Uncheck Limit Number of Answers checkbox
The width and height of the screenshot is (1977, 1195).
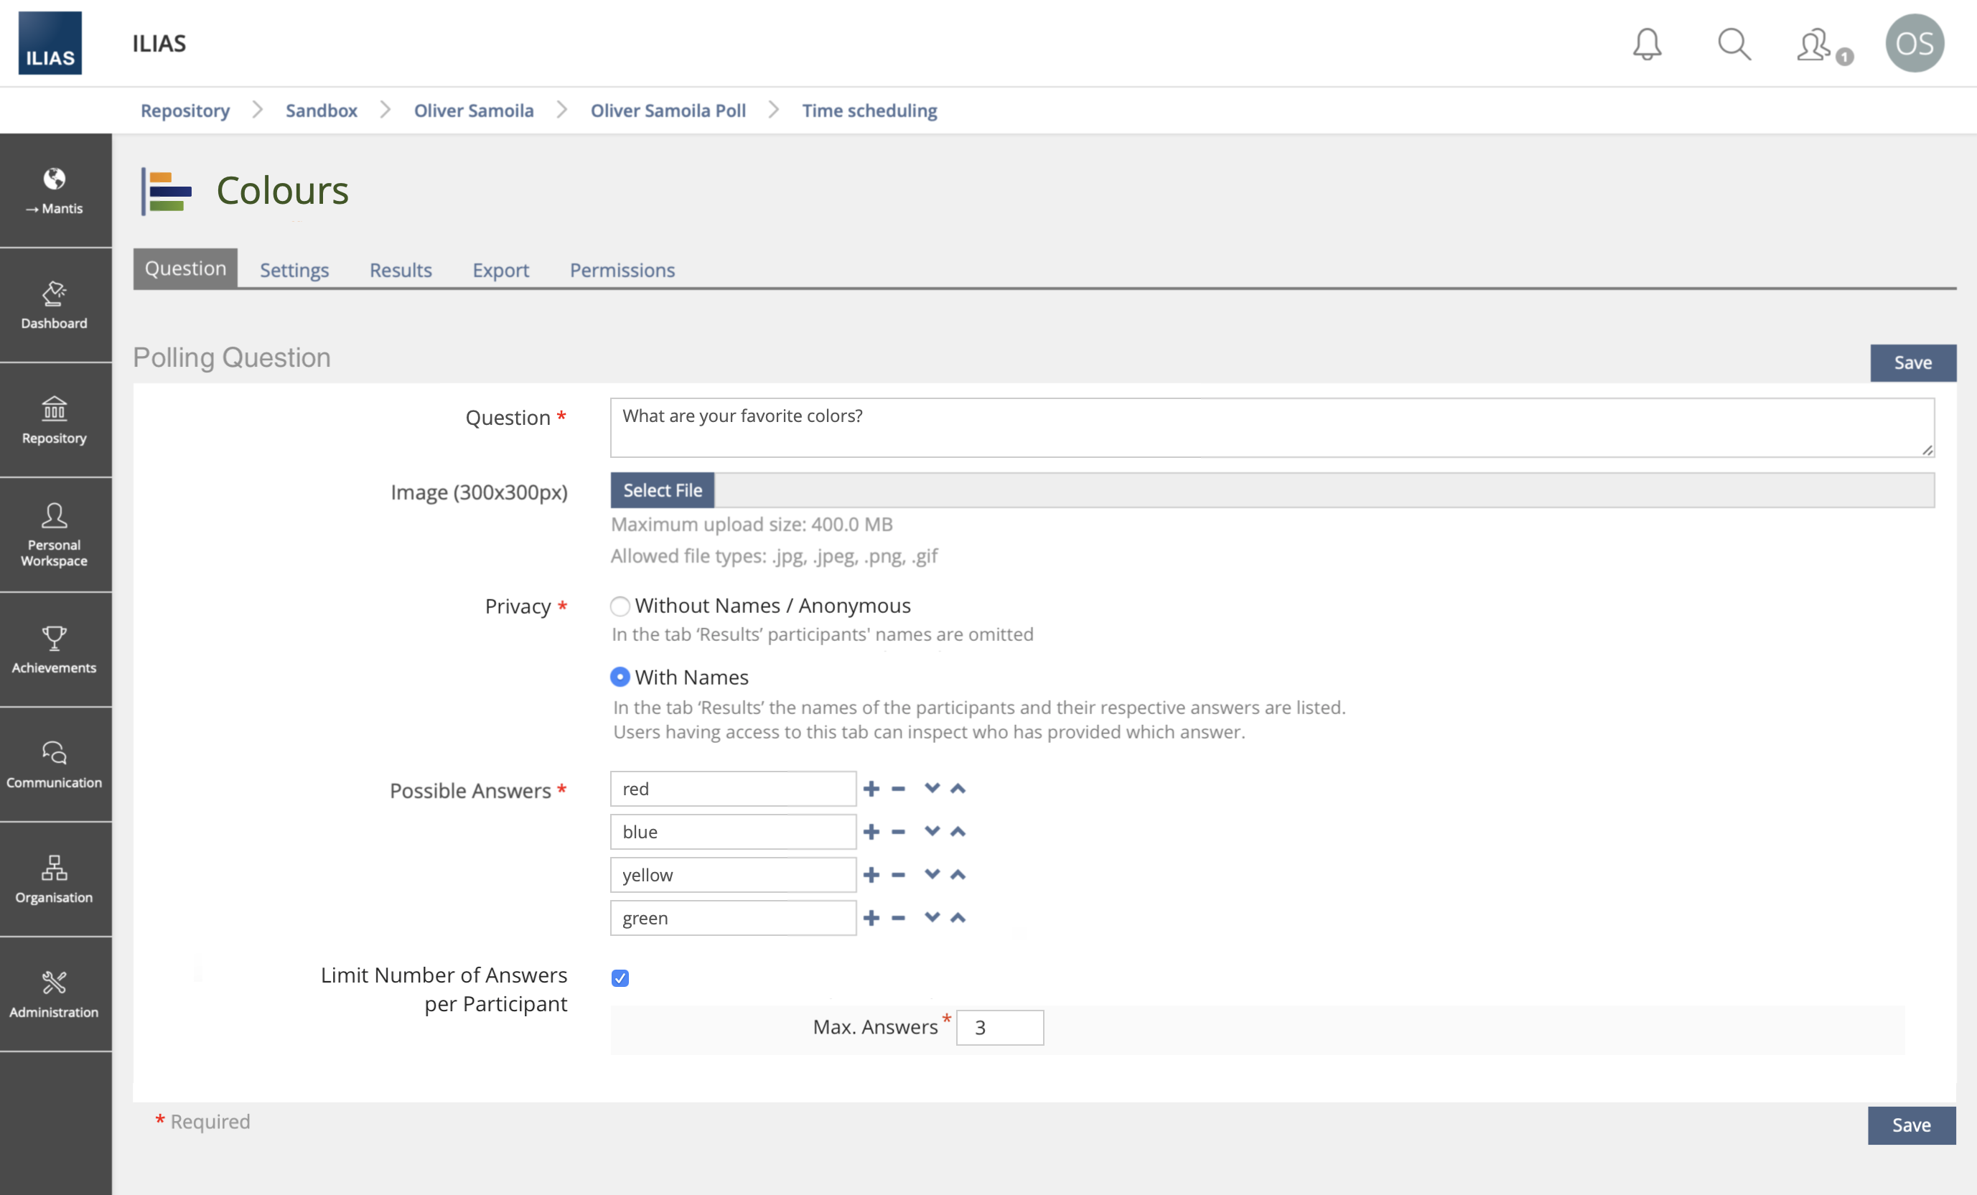620,978
